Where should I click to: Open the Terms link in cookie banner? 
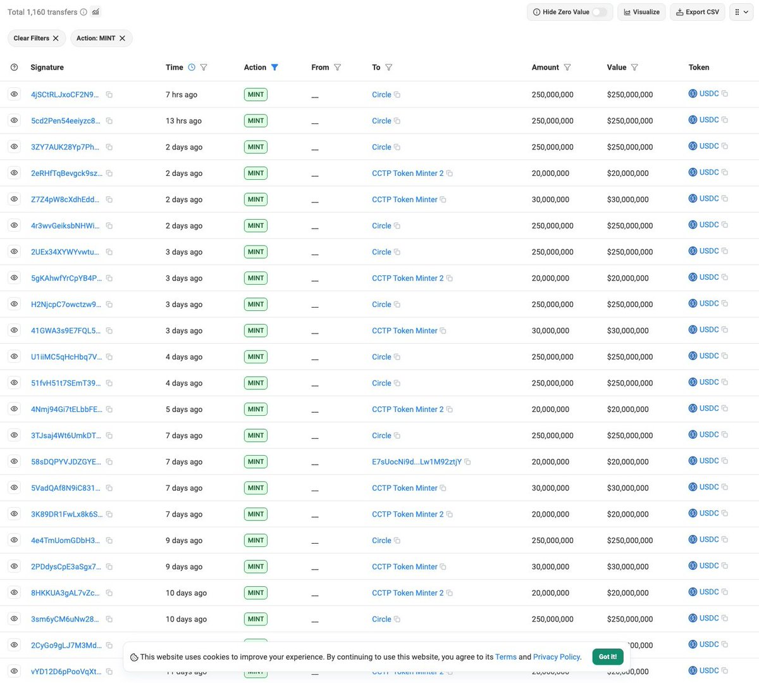pyautogui.click(x=506, y=657)
